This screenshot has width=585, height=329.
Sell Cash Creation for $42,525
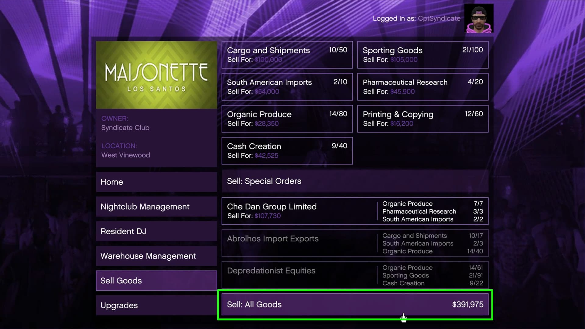click(287, 151)
